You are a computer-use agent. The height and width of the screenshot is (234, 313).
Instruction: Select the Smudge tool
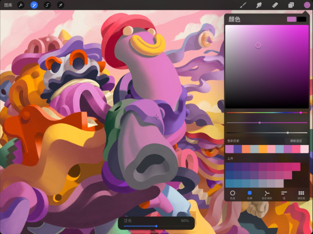pyautogui.click(x=259, y=5)
